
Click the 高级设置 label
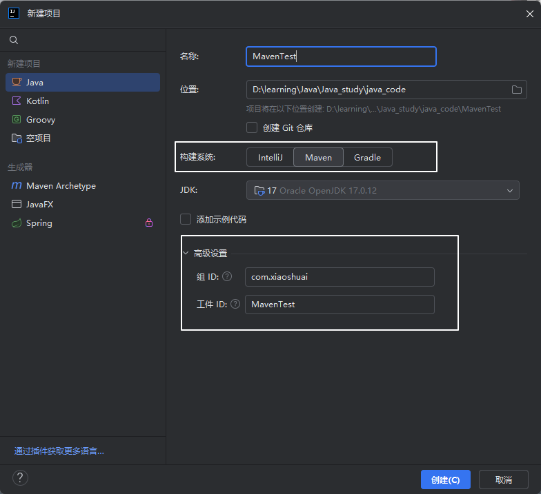210,254
